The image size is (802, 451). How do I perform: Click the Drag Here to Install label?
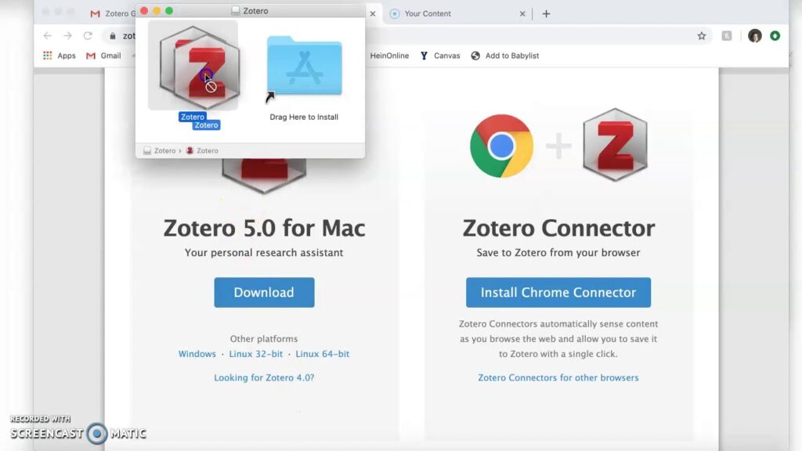tap(304, 117)
